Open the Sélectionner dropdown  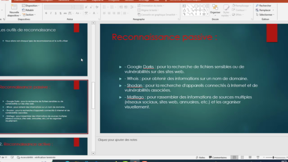point(265,15)
